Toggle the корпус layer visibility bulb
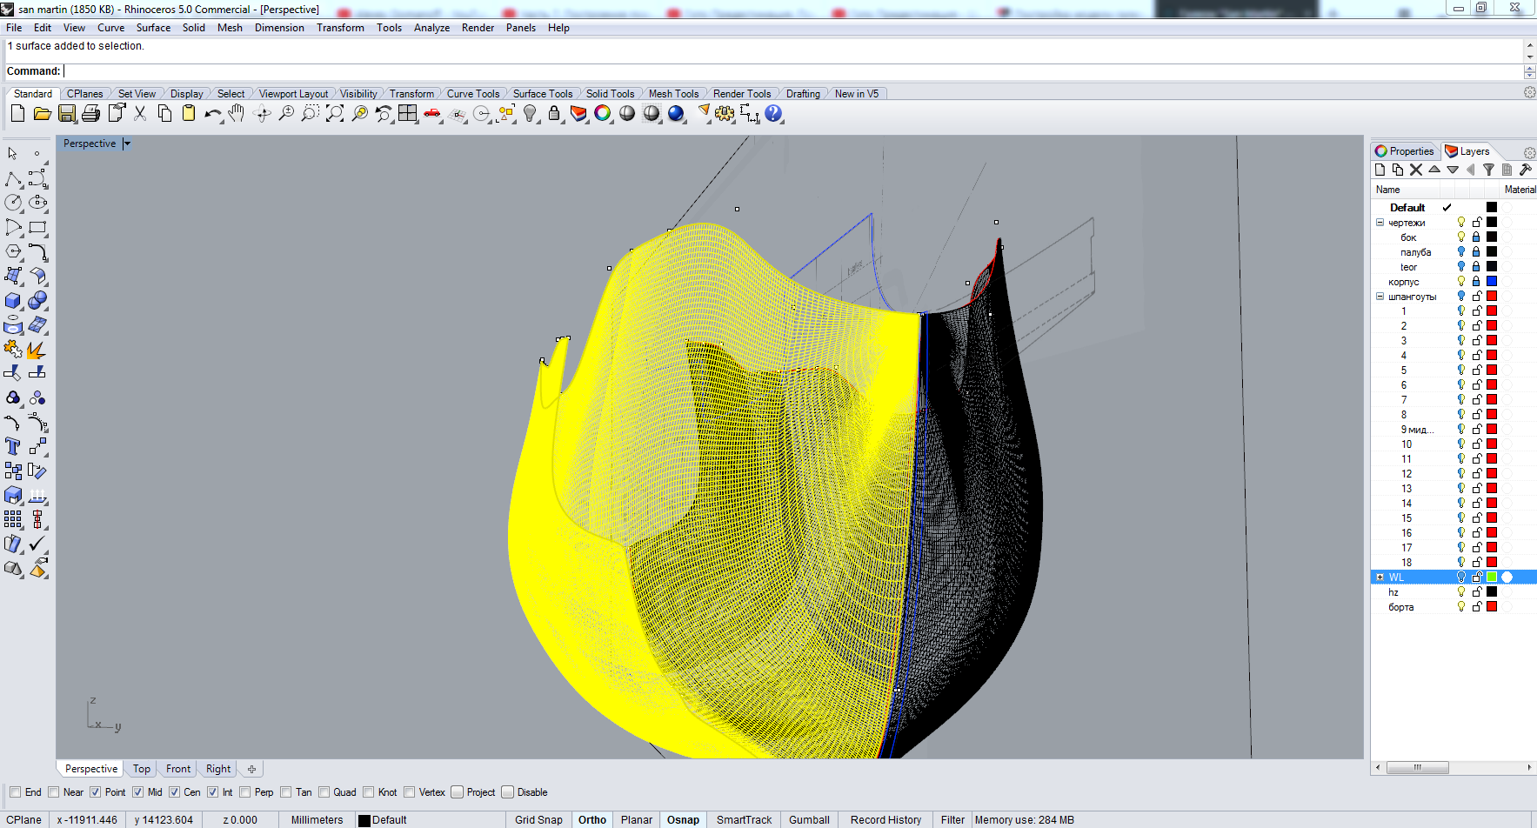The image size is (1537, 828). click(1461, 282)
